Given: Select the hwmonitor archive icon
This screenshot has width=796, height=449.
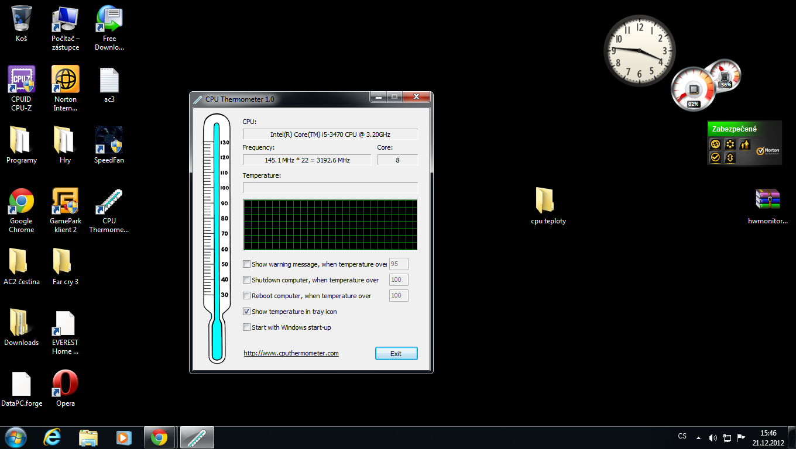Looking at the screenshot, I should click(768, 206).
